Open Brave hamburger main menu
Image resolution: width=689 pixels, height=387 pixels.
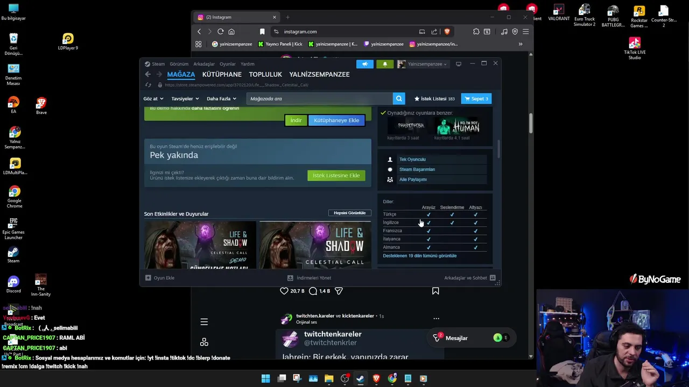[x=525, y=32]
